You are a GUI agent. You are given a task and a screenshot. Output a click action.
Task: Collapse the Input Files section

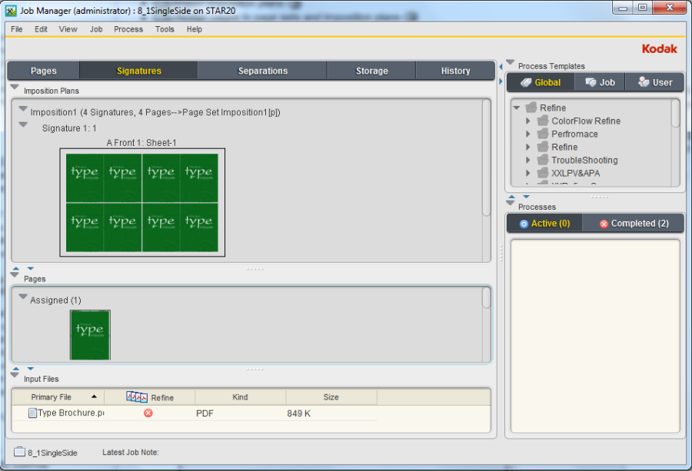tap(15, 377)
